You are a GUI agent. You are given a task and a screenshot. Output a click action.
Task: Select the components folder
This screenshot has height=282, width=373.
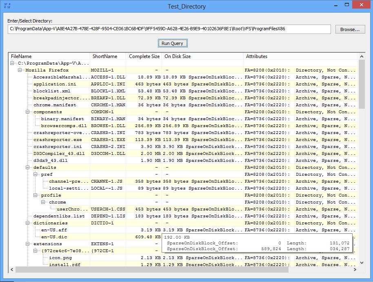(x=48, y=112)
